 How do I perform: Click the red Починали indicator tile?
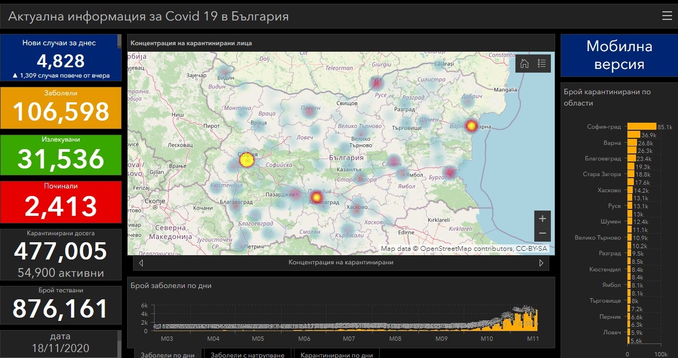pos(60,201)
